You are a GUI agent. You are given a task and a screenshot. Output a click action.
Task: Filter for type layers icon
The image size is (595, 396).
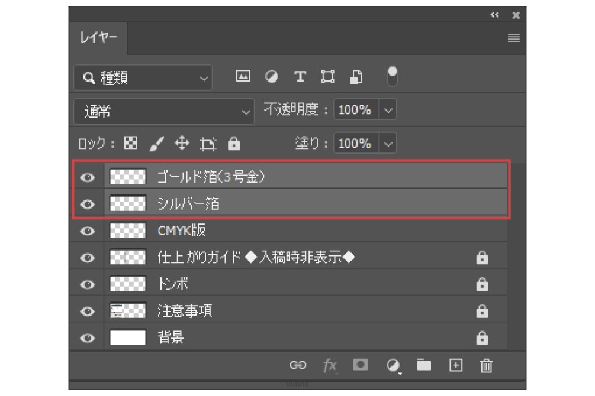[300, 77]
